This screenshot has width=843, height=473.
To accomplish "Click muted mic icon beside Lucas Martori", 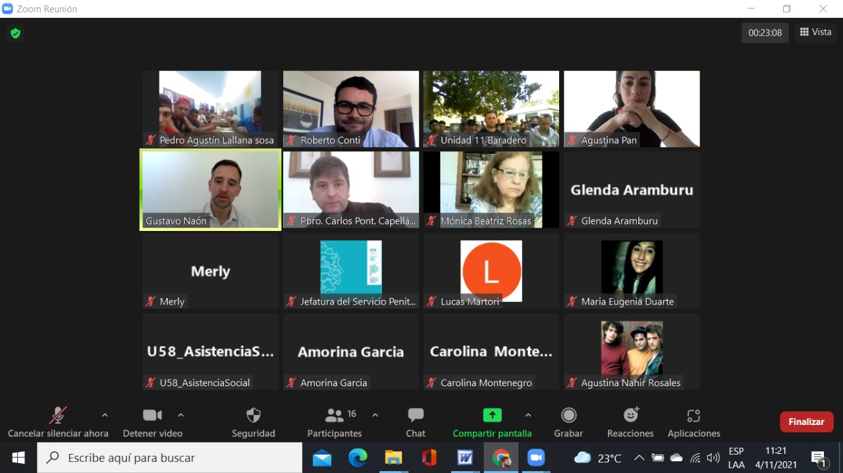I will (431, 301).
